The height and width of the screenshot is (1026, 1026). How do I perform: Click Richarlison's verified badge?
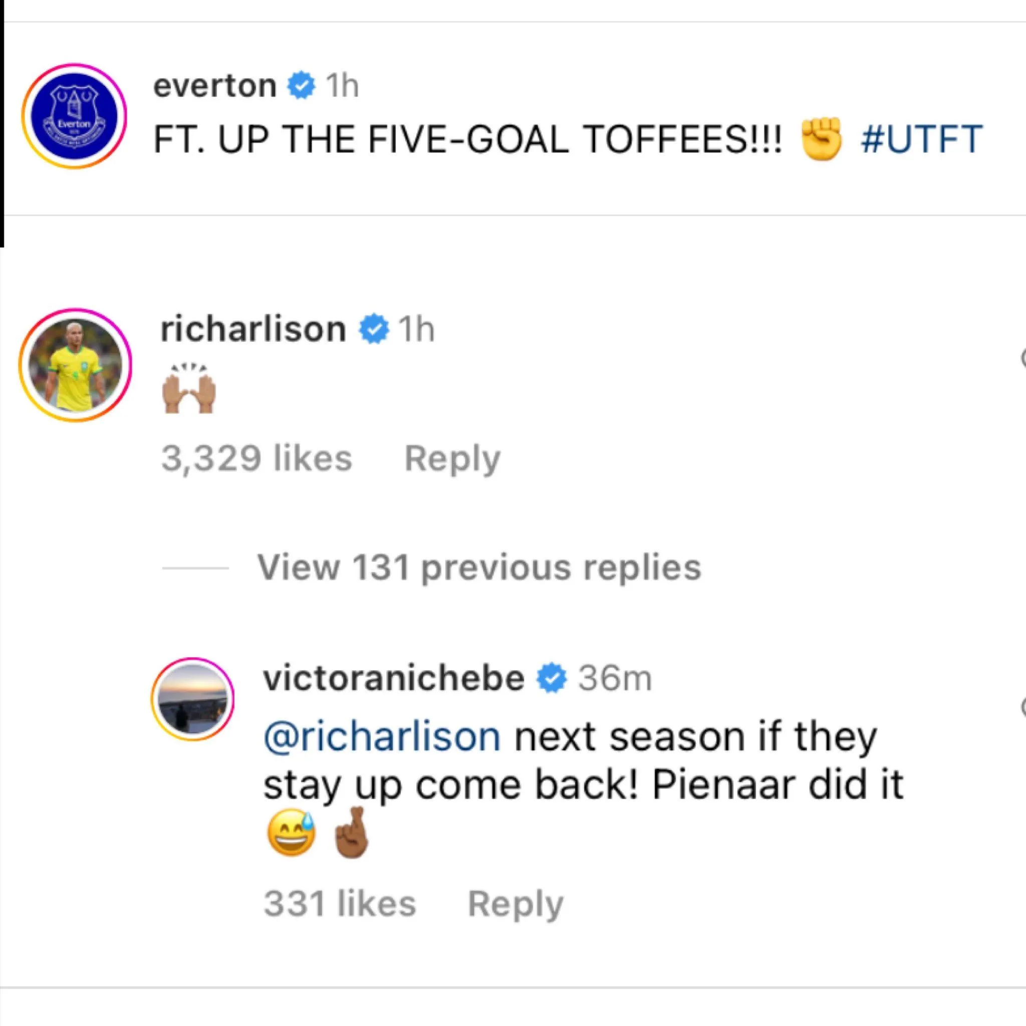tap(374, 329)
